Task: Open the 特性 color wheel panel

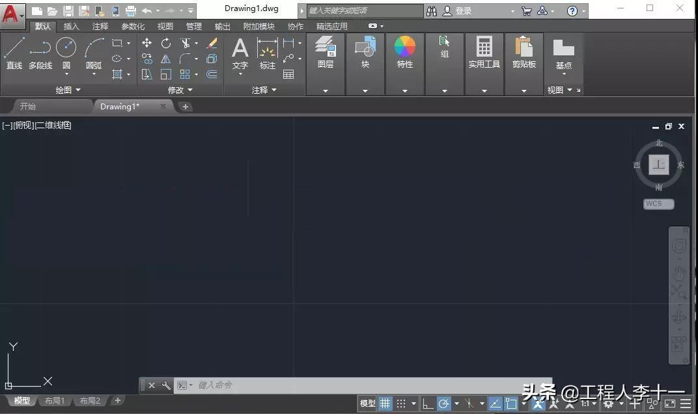Action: (404, 53)
